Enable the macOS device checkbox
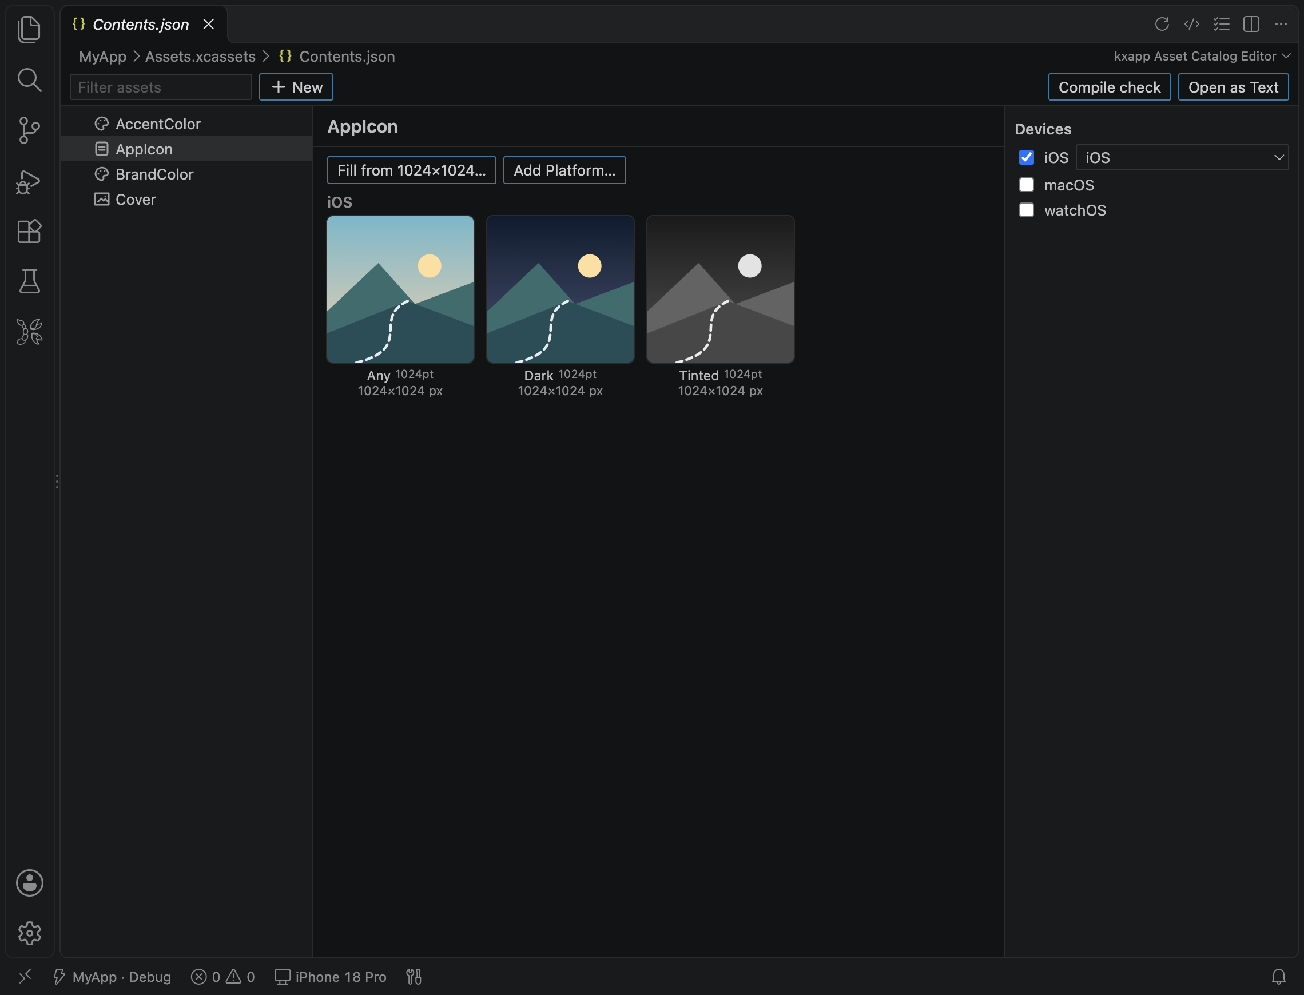Image resolution: width=1304 pixels, height=995 pixels. (1026, 185)
